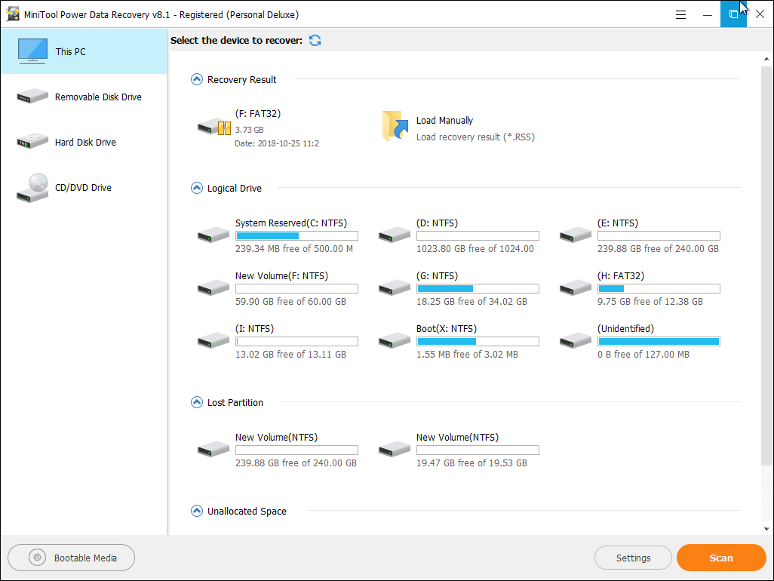Select the Unidentified drive icon
The image size is (774, 581).
pyautogui.click(x=576, y=340)
